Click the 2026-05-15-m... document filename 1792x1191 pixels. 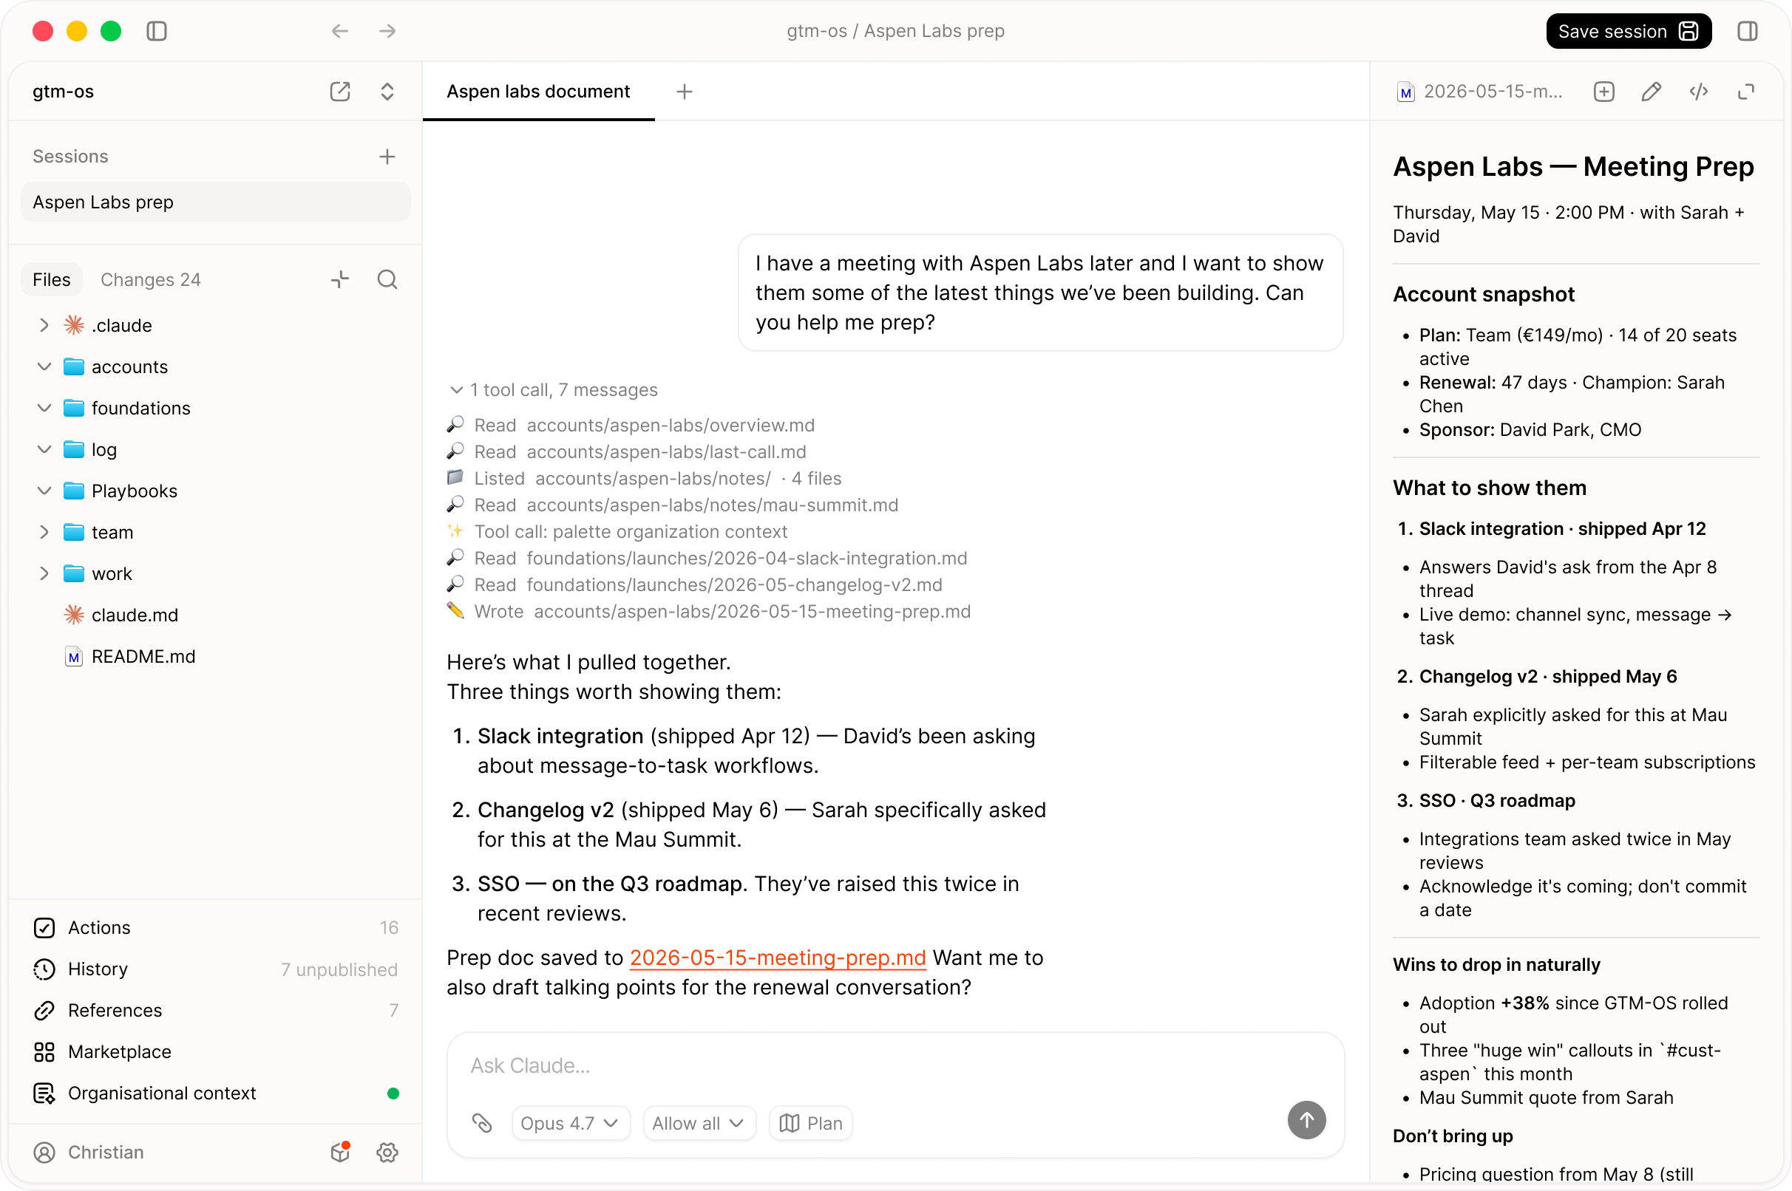coord(1493,91)
